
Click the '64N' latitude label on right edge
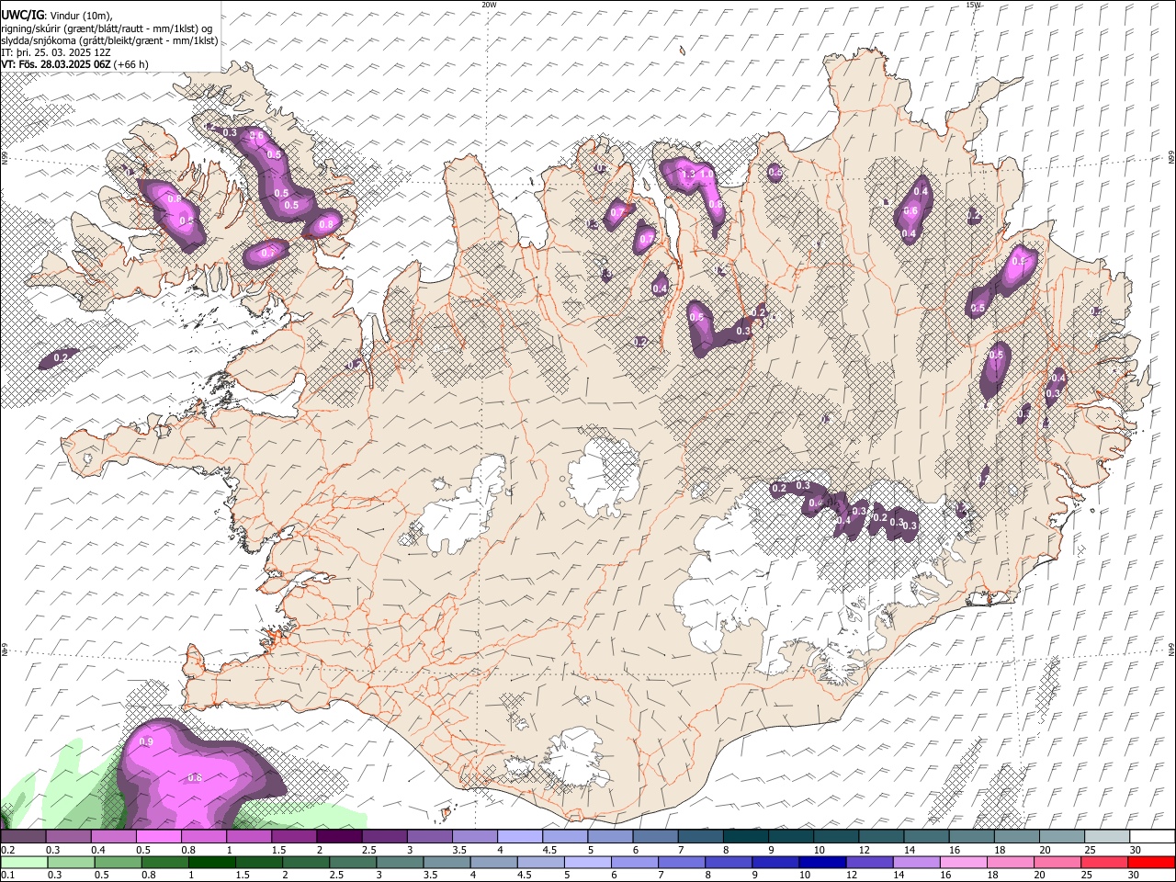pyautogui.click(x=1171, y=650)
